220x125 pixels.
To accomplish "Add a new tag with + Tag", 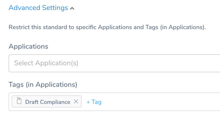I will [x=94, y=102].
